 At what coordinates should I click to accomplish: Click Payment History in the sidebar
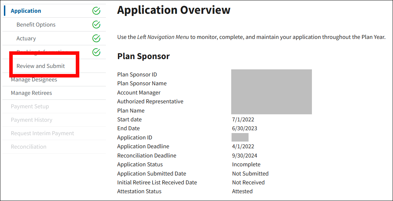click(32, 120)
